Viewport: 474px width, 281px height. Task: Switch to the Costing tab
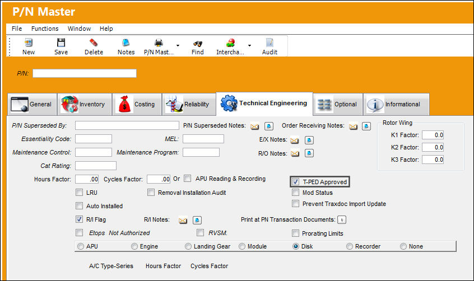tap(137, 105)
